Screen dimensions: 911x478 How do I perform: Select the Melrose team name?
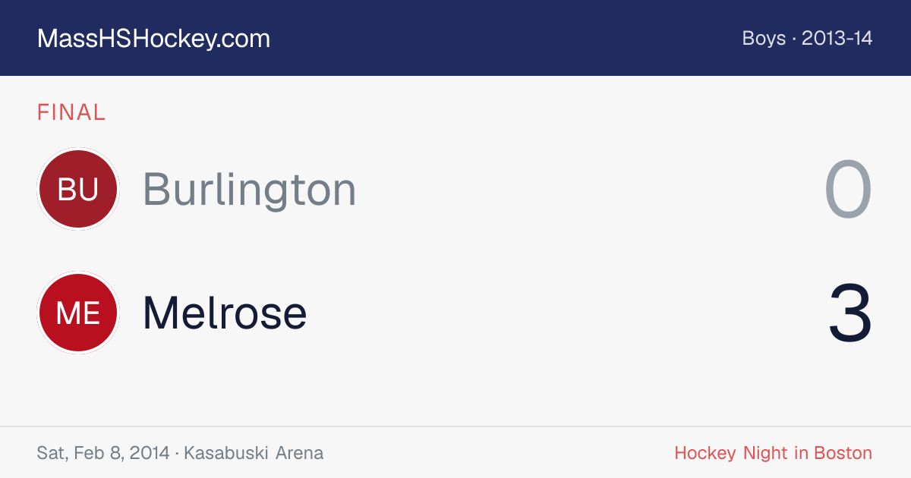point(225,313)
